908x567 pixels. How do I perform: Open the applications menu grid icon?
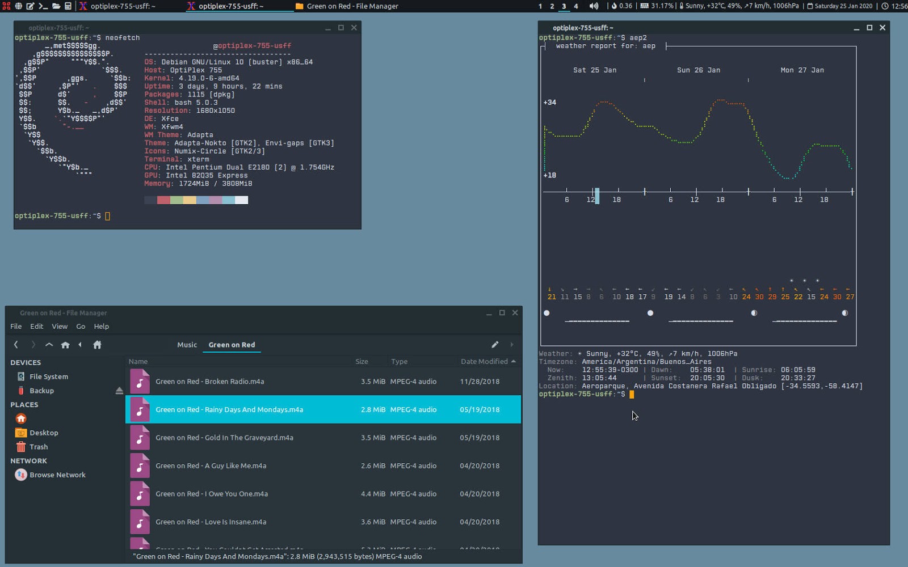6,6
